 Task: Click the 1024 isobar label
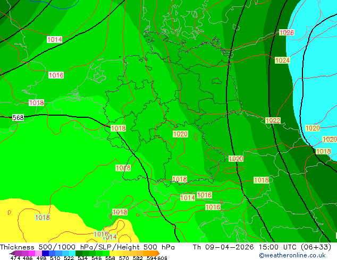click(282, 60)
